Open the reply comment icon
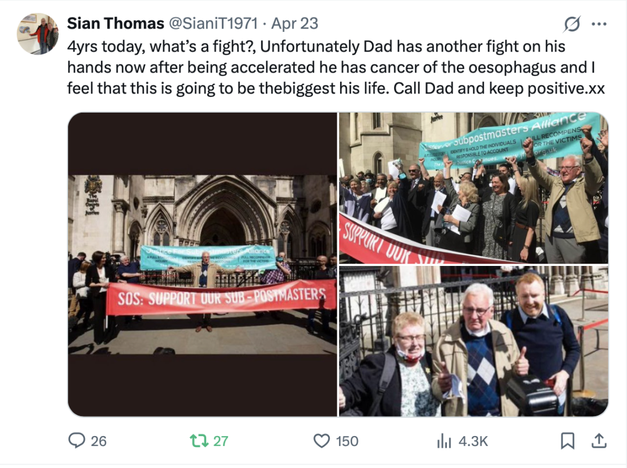 coord(77,441)
